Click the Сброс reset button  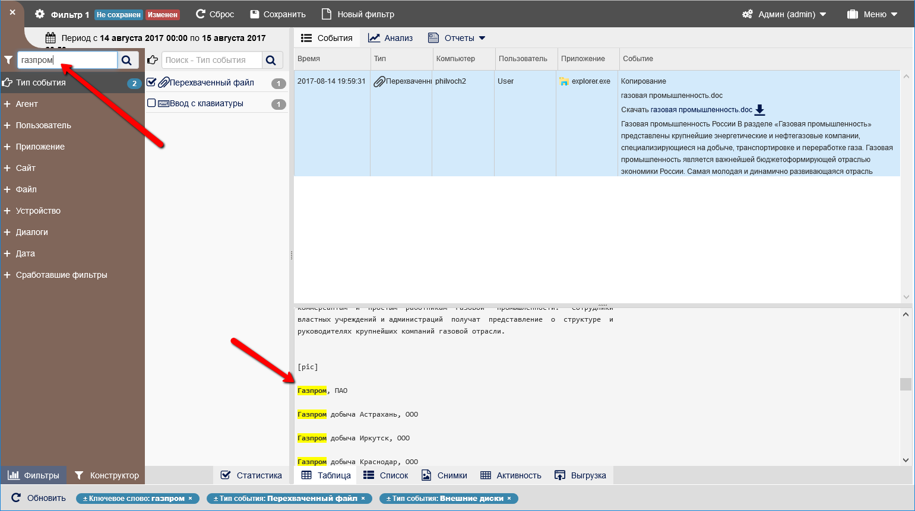coord(215,14)
